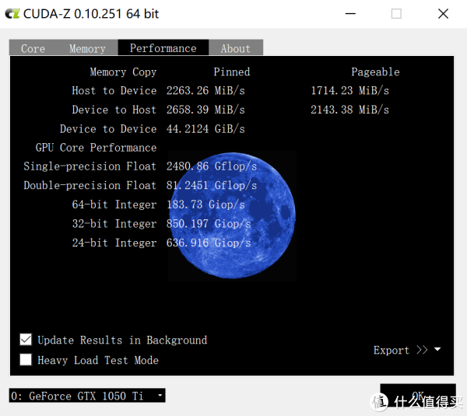The width and height of the screenshot is (467, 416).
Task: Click the Host to Device label
Action: [x=114, y=90]
